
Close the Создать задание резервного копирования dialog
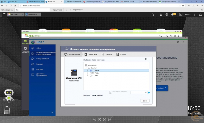point(154,48)
